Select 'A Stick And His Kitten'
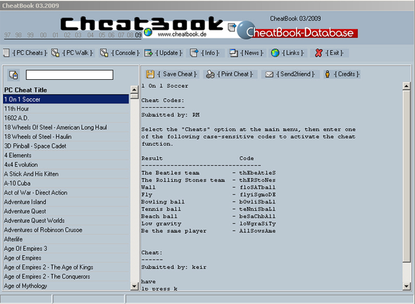Image resolution: width=415 pixels, height=304 pixels. 66,174
